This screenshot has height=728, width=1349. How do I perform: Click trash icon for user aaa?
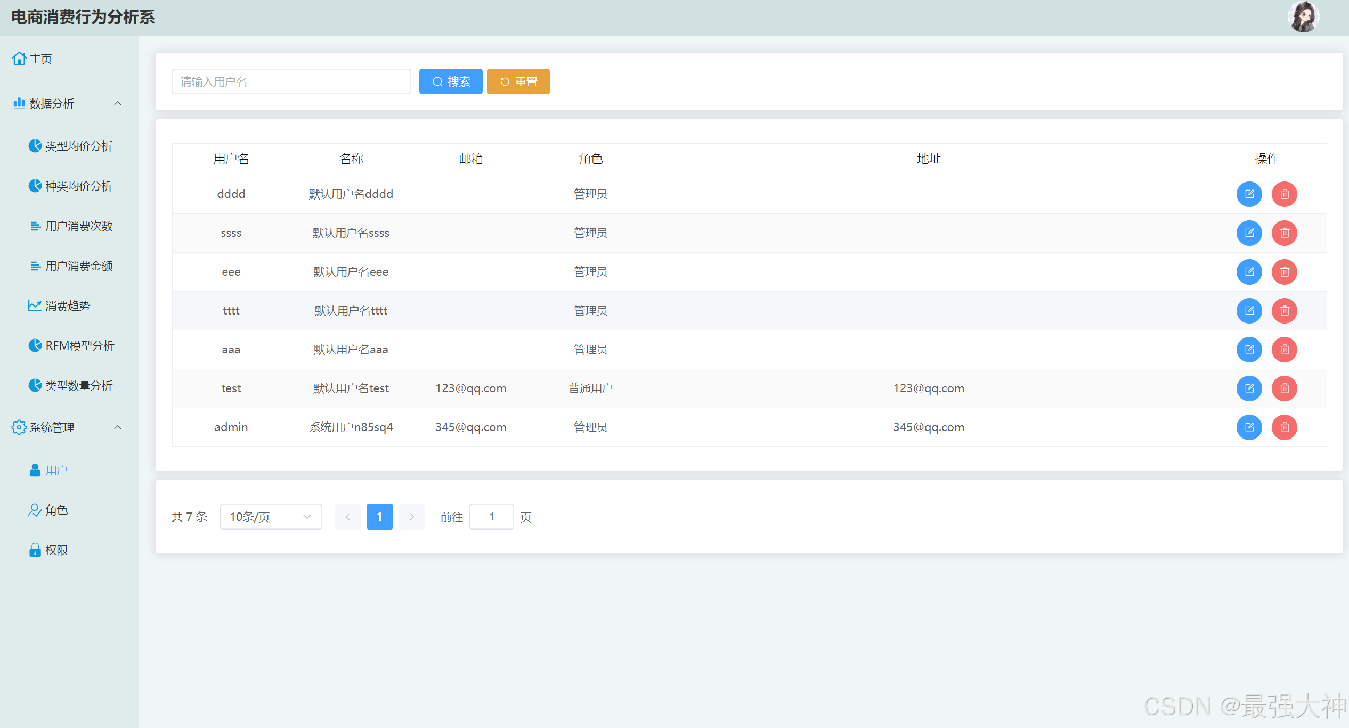coord(1284,350)
